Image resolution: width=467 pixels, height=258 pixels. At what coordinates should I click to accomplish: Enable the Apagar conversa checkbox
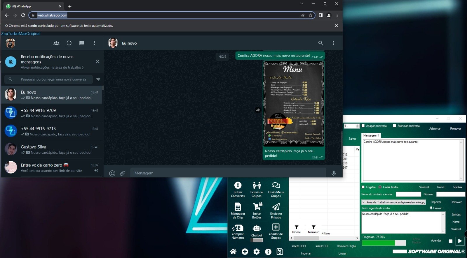click(363, 126)
